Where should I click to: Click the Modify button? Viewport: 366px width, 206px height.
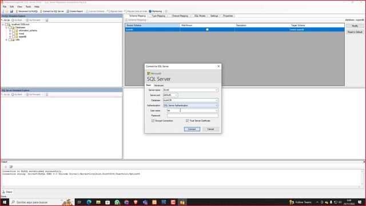pyautogui.click(x=355, y=26)
